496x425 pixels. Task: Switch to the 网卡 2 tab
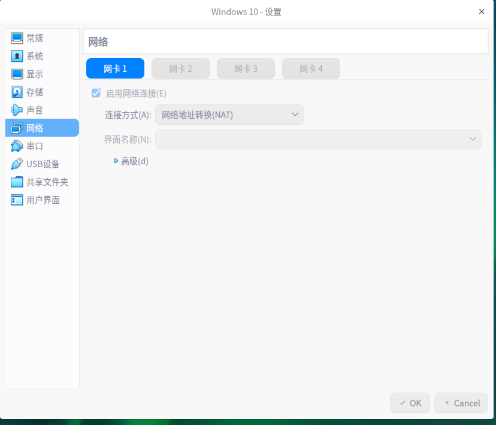(181, 68)
